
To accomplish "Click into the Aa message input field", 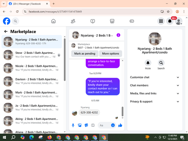I will click(x=105, y=125).
